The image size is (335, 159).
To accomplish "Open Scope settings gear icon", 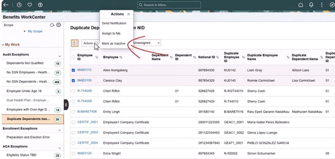I will [x=58, y=25].
